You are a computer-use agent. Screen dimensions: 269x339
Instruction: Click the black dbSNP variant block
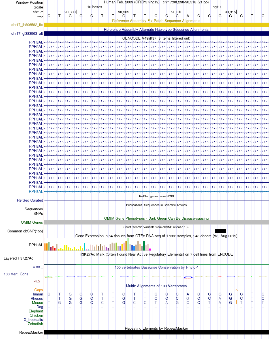[221, 231]
